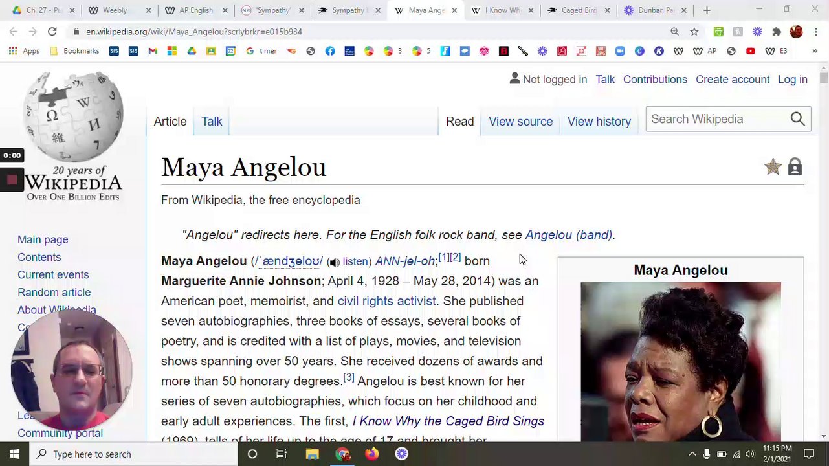Select the Article tab

point(170,122)
